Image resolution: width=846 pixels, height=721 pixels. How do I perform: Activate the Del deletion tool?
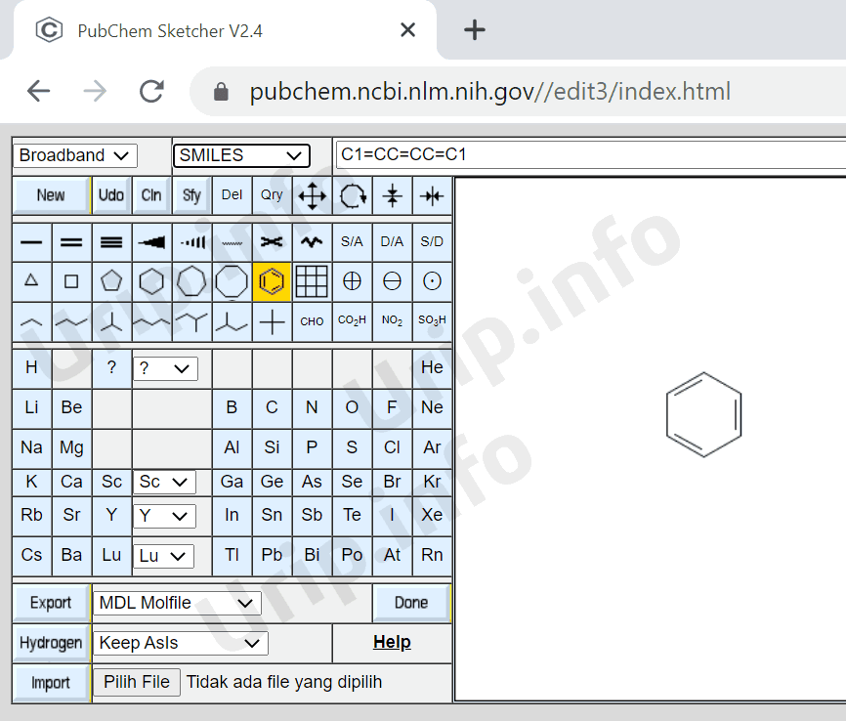click(232, 194)
